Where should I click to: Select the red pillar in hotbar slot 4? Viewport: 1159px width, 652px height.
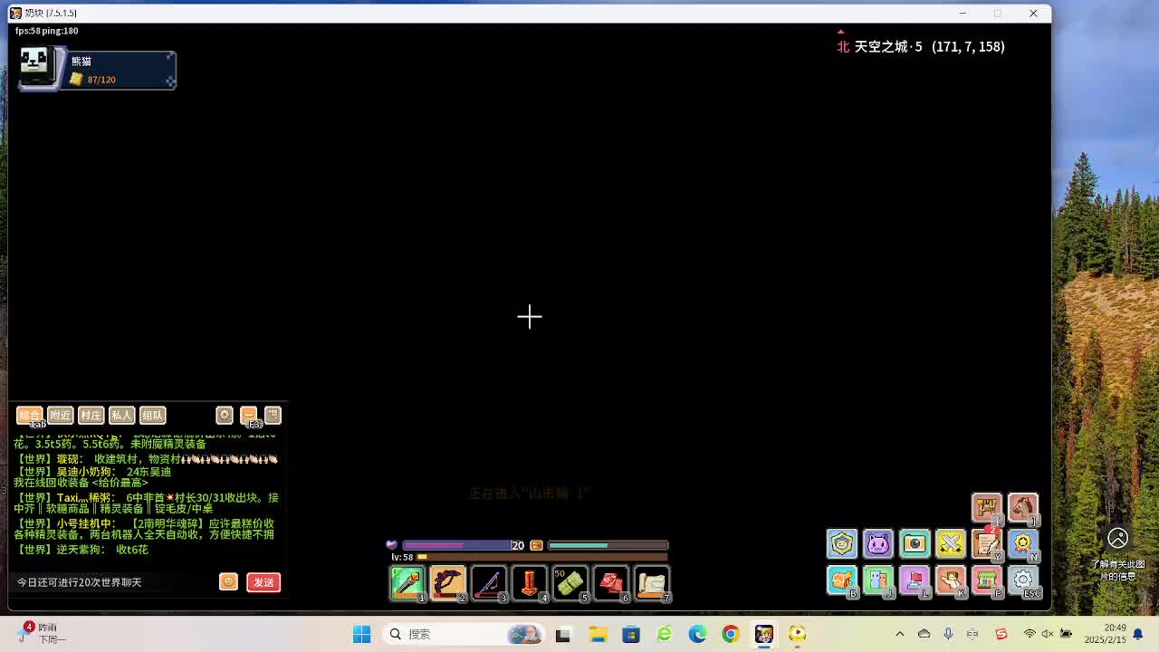click(x=529, y=583)
